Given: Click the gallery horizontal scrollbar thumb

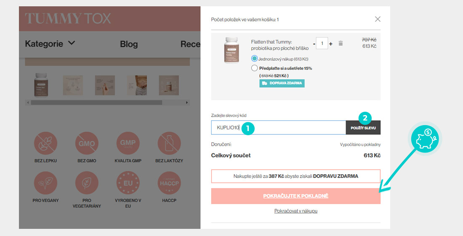Looking at the screenshot, I should pos(96,102).
